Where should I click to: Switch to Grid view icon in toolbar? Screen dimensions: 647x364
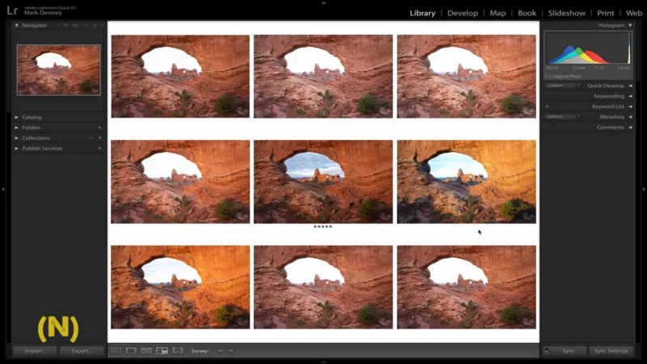point(116,350)
